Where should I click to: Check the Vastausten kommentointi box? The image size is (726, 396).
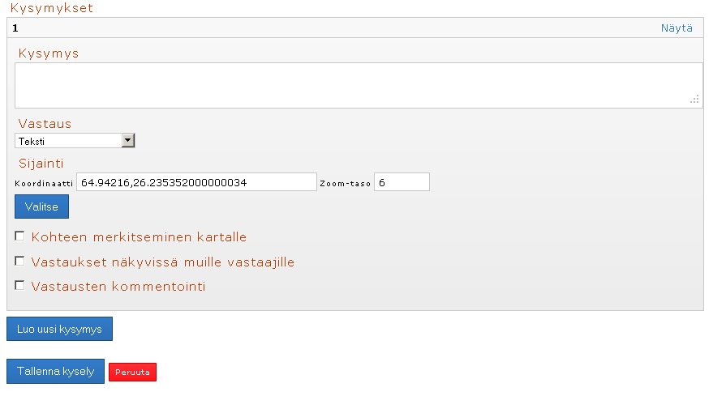19,285
